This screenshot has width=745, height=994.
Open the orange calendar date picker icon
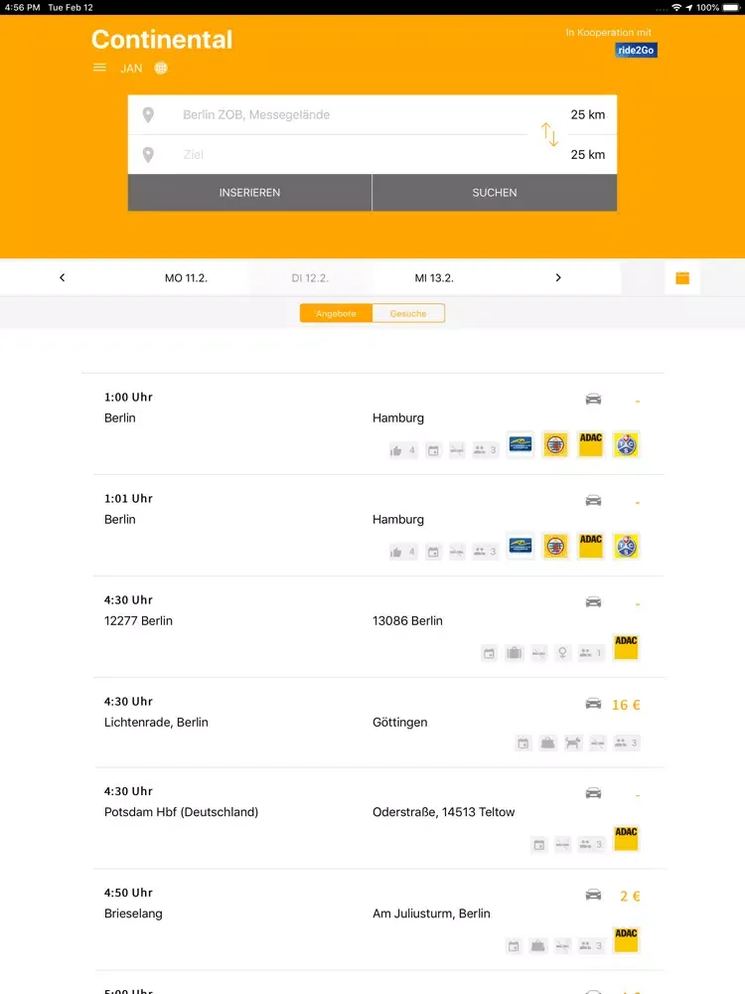pos(682,277)
